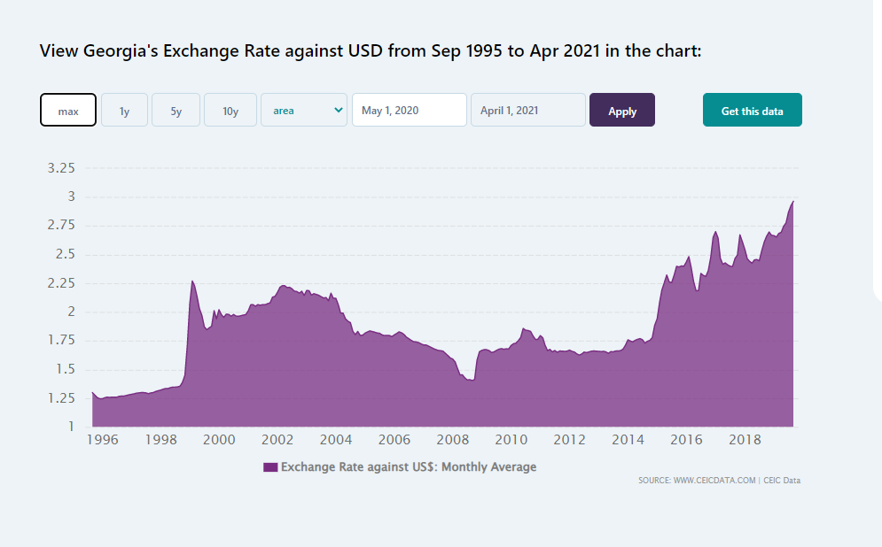Click the Get this data button
Image resolution: width=882 pixels, height=547 pixels.
(752, 111)
